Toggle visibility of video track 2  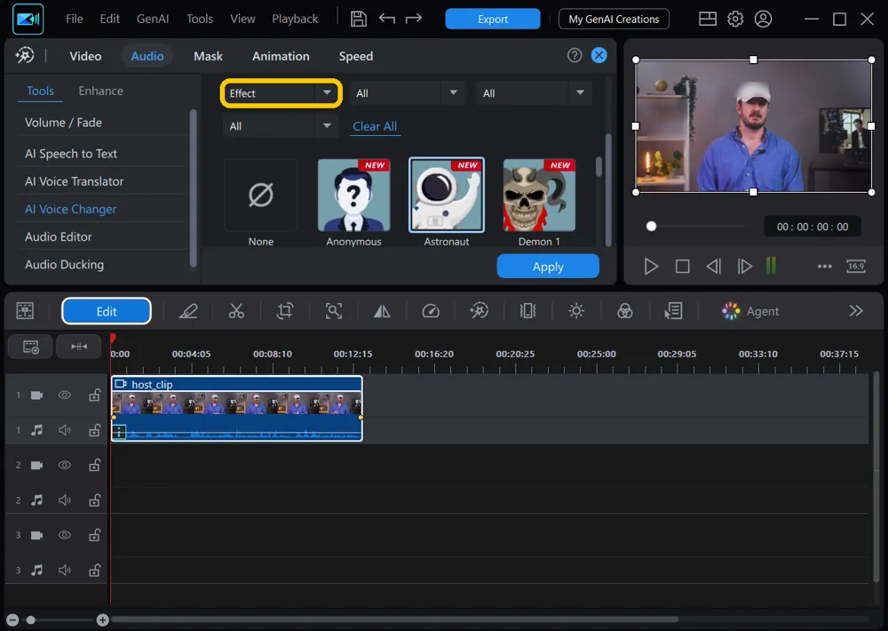pos(65,465)
